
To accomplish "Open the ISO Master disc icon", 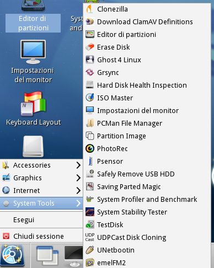I will point(90,98).
